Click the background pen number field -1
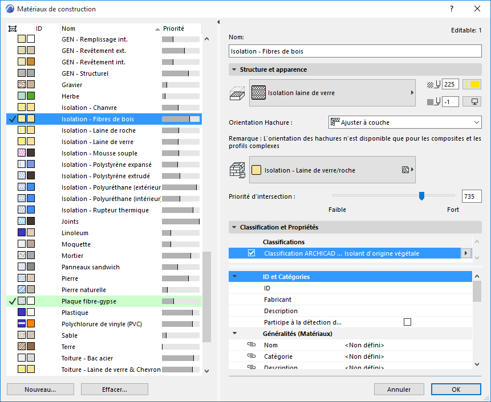 451,101
